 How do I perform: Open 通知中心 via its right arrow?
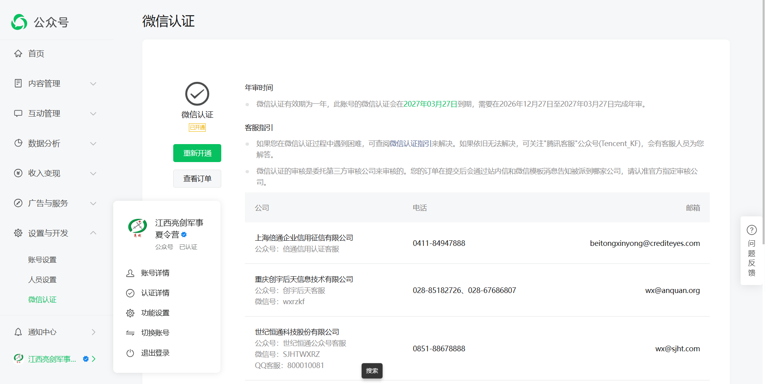point(94,332)
